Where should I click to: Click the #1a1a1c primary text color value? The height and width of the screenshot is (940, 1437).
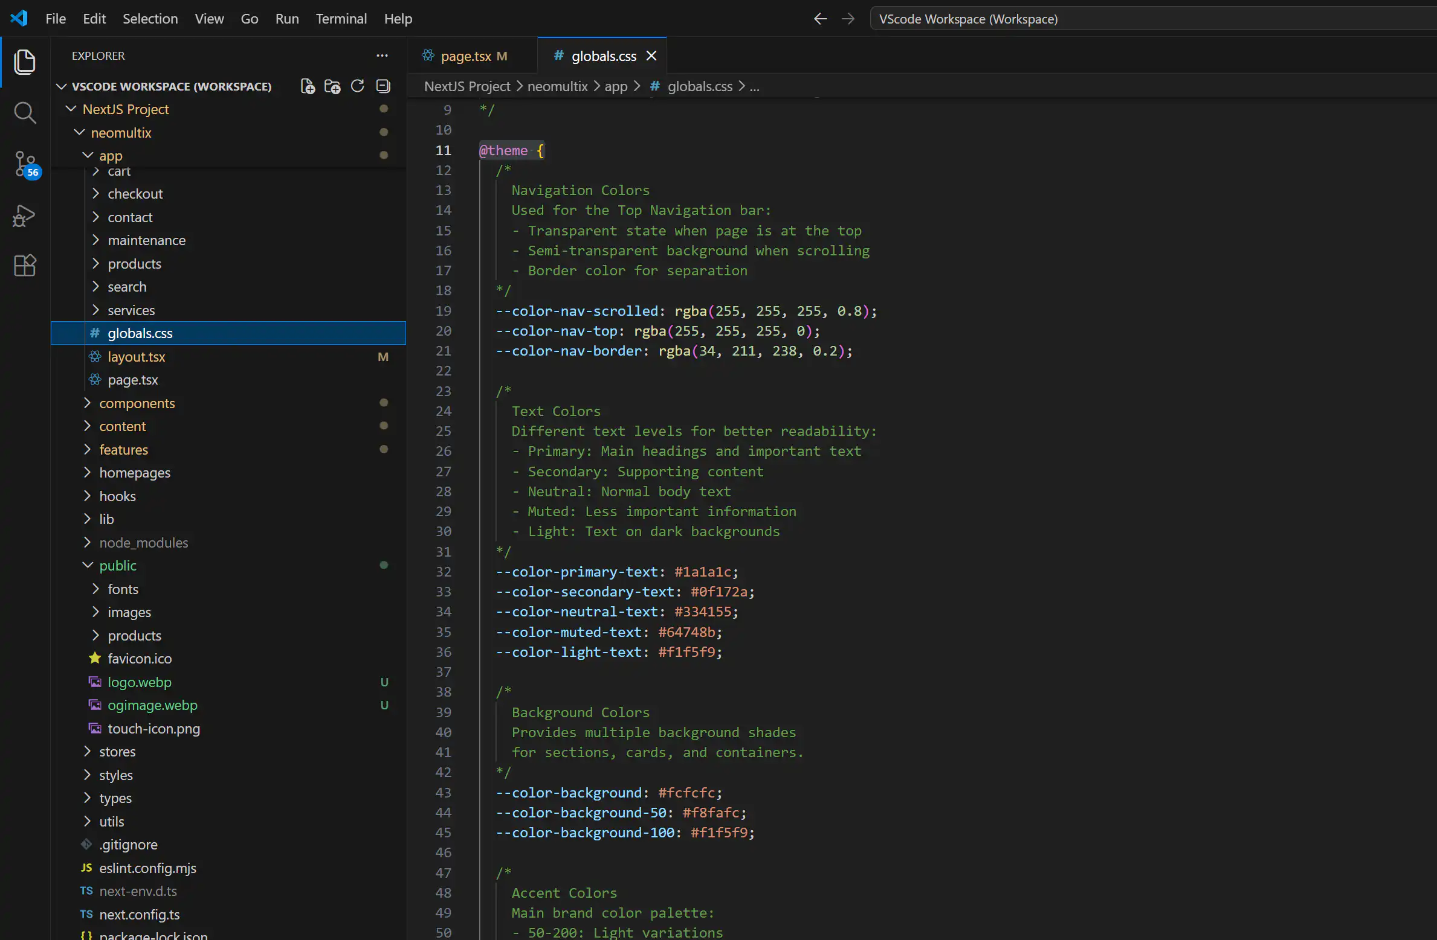pyautogui.click(x=703, y=572)
